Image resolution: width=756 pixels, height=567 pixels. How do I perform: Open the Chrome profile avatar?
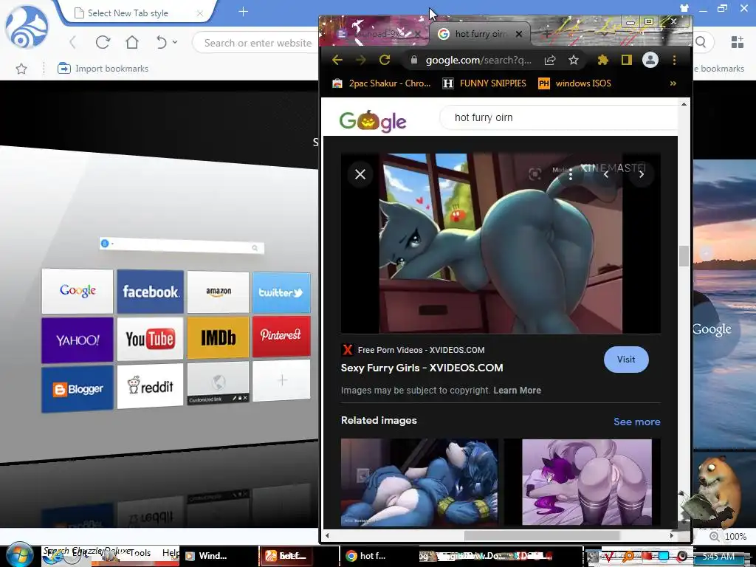click(650, 60)
